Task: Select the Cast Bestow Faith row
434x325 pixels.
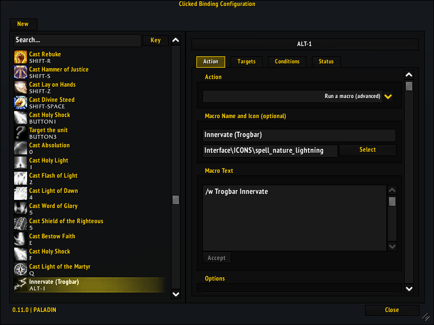Action: (90, 239)
